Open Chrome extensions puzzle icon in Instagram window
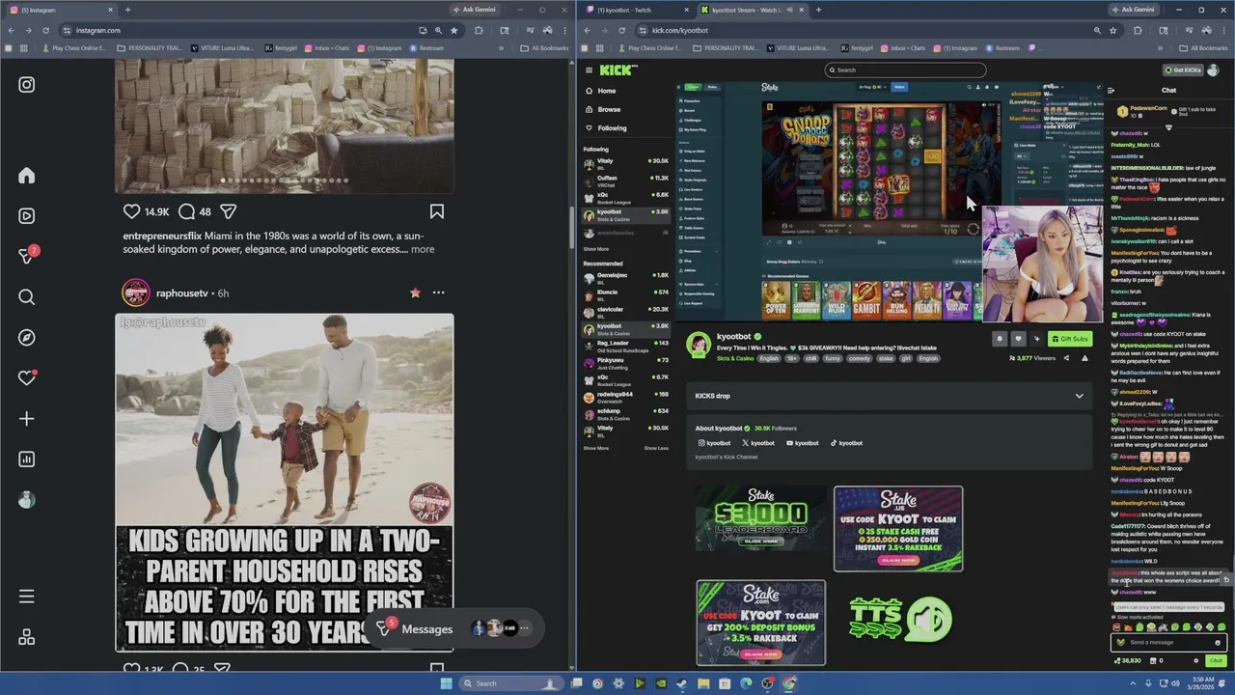The height and width of the screenshot is (695, 1235). [x=479, y=30]
